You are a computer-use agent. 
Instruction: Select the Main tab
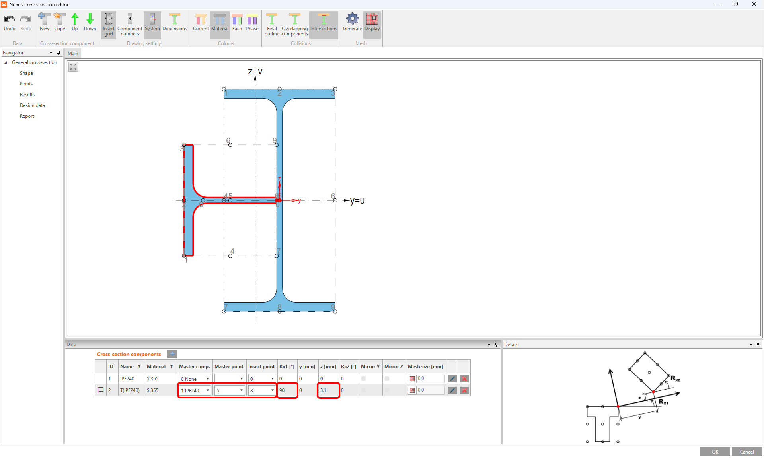[73, 53]
